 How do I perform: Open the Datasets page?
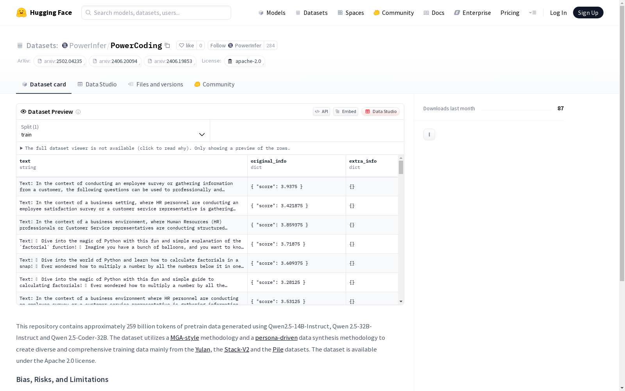tap(311, 13)
